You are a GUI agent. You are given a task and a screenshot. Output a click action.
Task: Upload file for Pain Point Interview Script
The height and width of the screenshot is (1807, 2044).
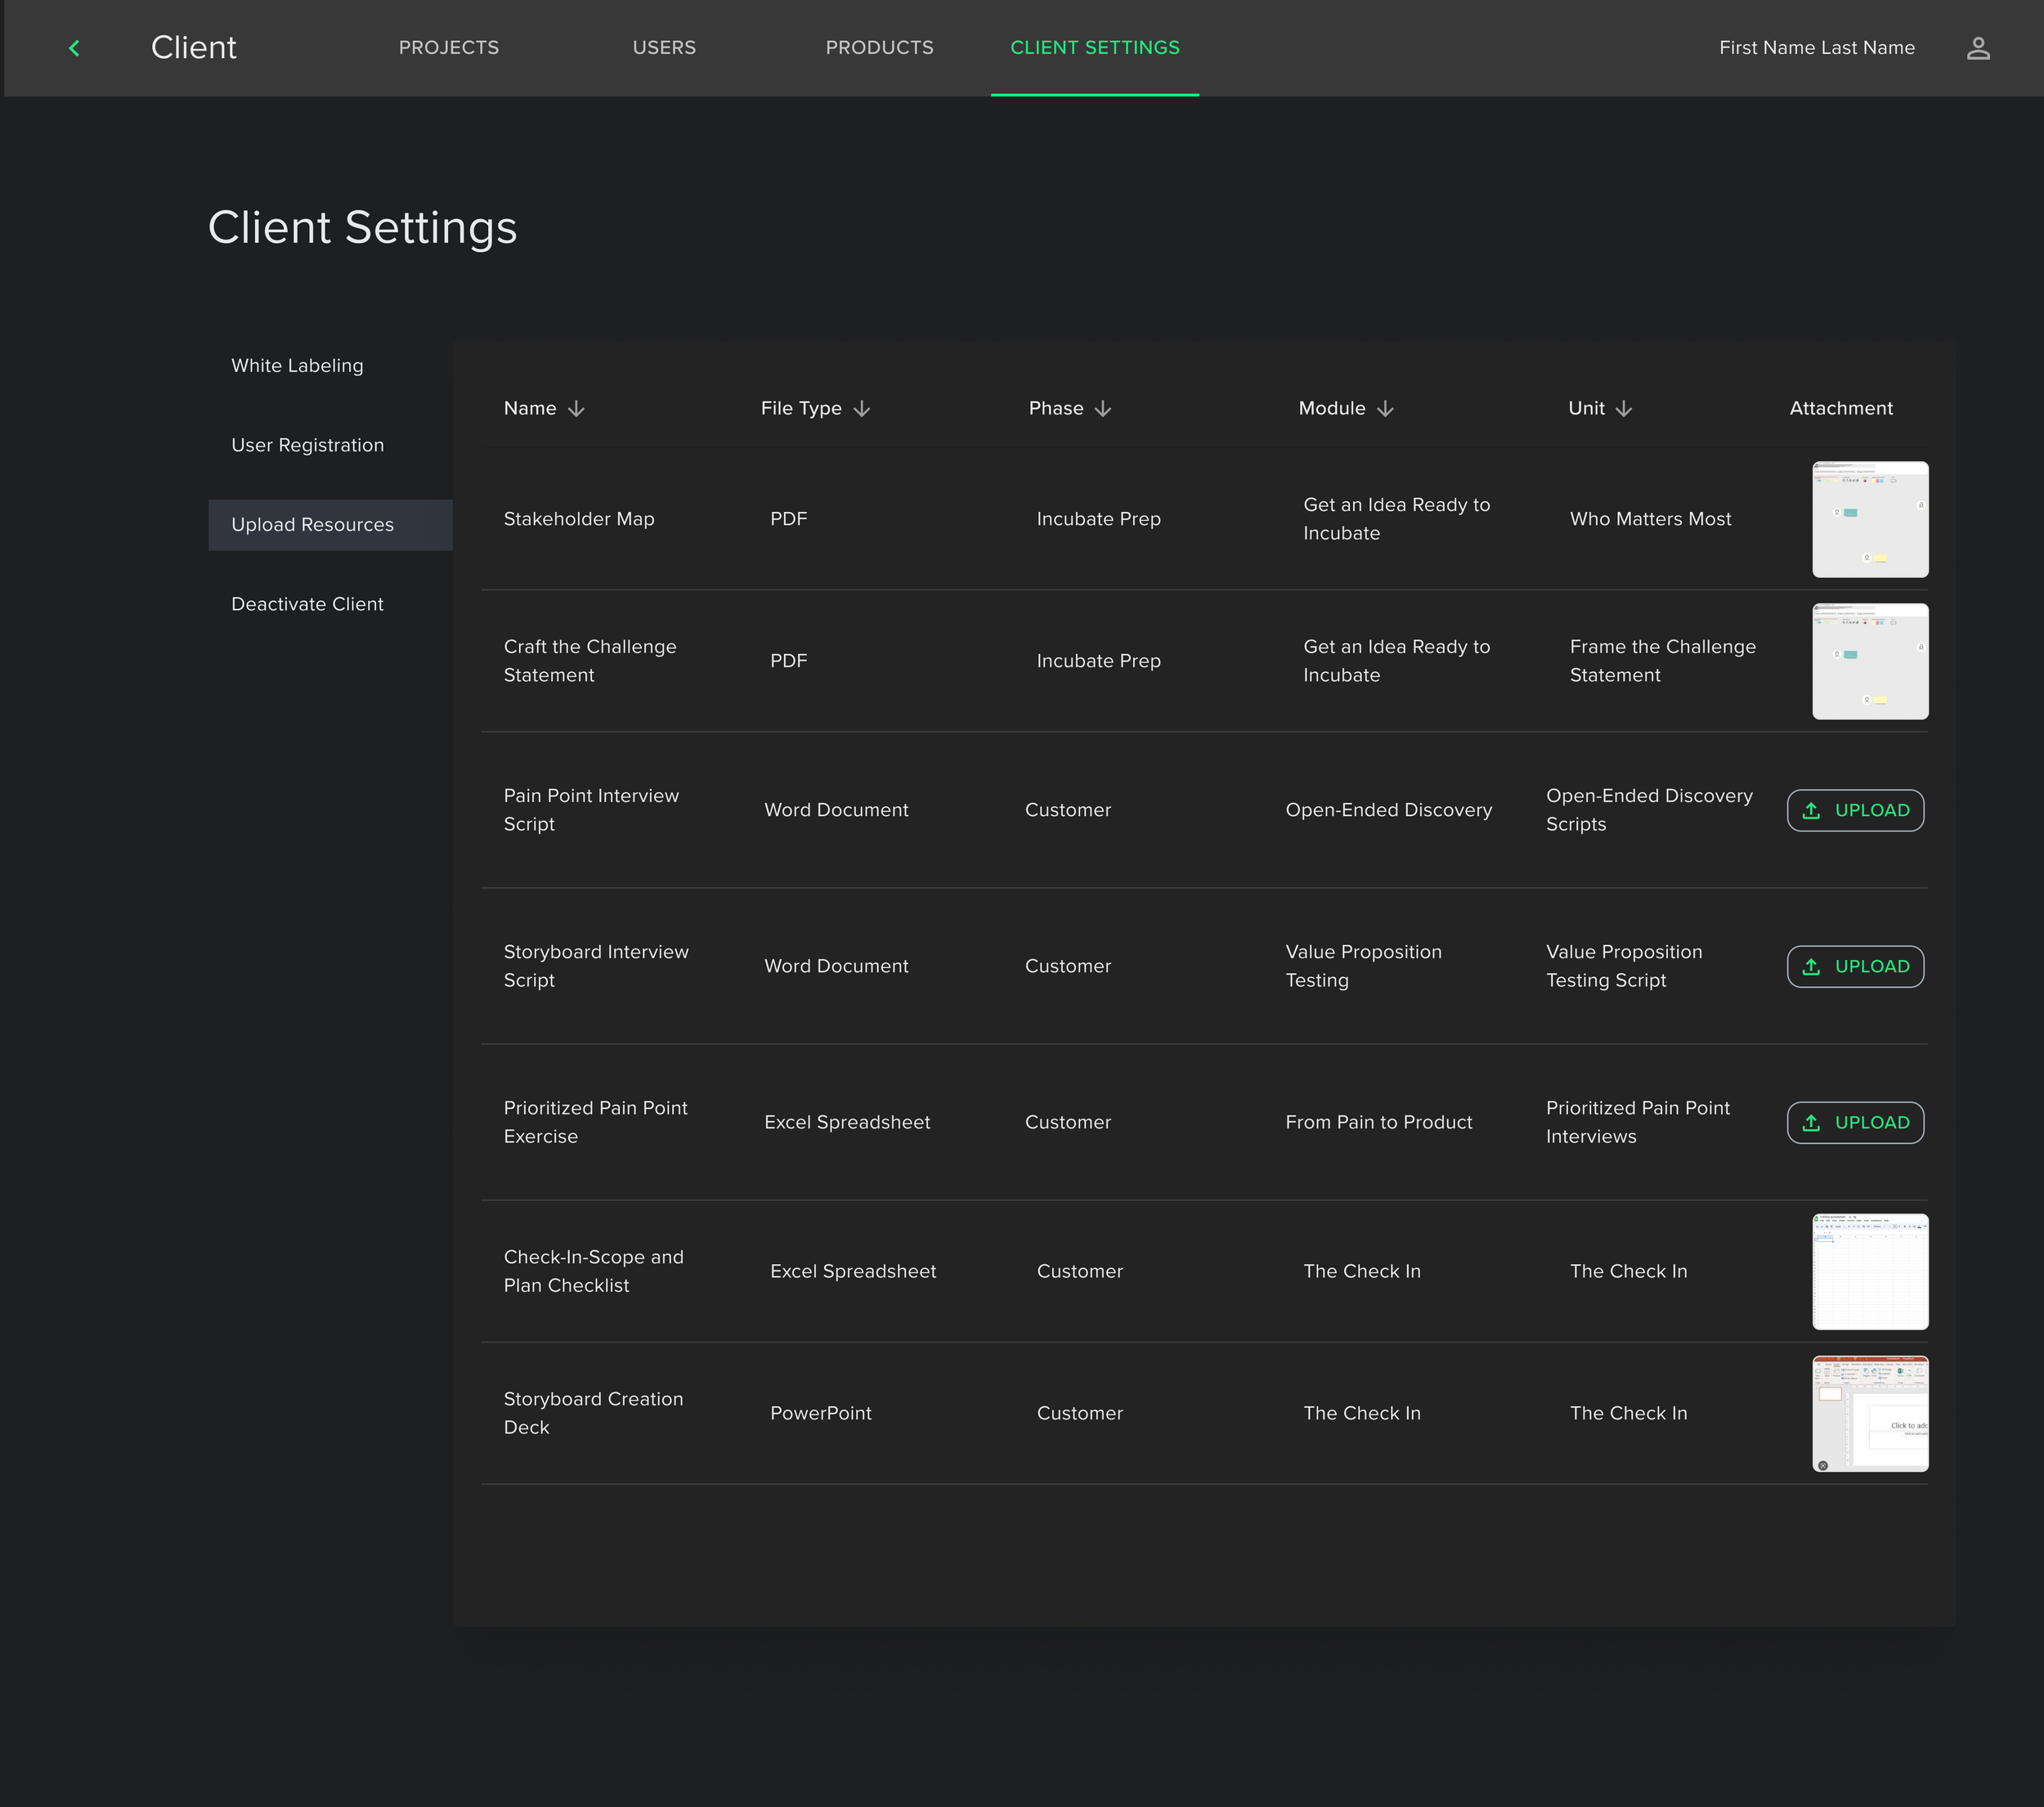click(x=1855, y=810)
